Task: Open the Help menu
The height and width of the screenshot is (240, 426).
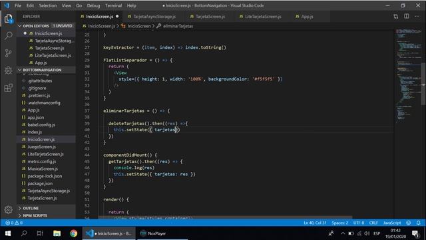Action: pyautogui.click(x=132, y=5)
